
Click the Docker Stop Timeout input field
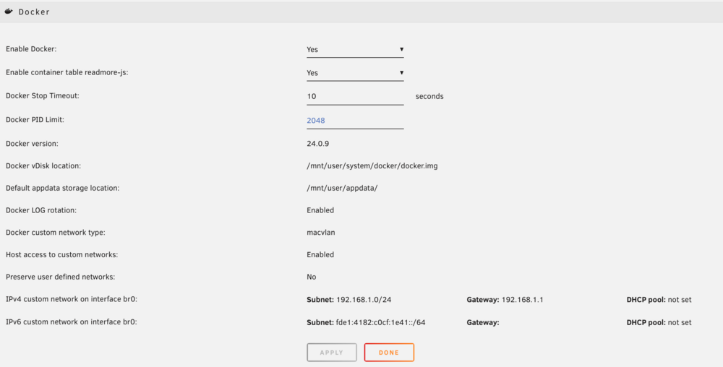pos(355,97)
